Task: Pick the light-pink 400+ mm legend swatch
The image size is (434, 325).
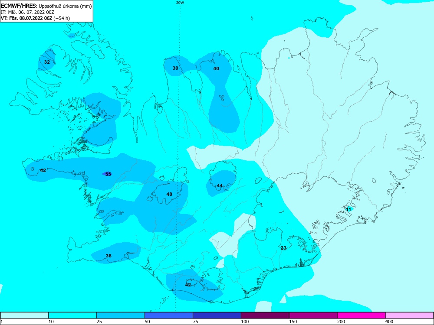Action: point(409,315)
